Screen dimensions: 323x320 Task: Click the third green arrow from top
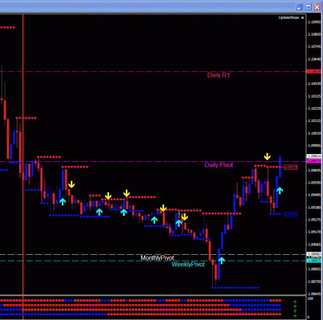[x=295, y=311]
